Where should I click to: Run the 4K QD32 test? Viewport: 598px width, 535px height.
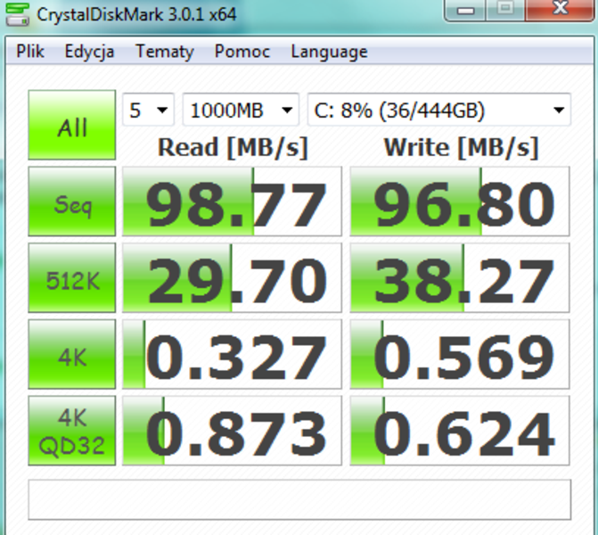pyautogui.click(x=71, y=431)
